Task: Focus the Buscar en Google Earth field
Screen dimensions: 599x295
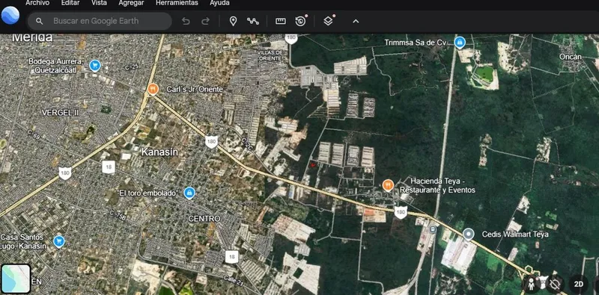Action: point(100,22)
